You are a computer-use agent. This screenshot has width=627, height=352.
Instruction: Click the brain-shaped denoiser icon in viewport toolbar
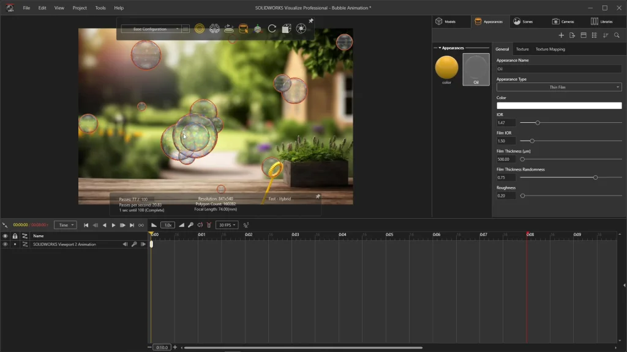coord(214,29)
